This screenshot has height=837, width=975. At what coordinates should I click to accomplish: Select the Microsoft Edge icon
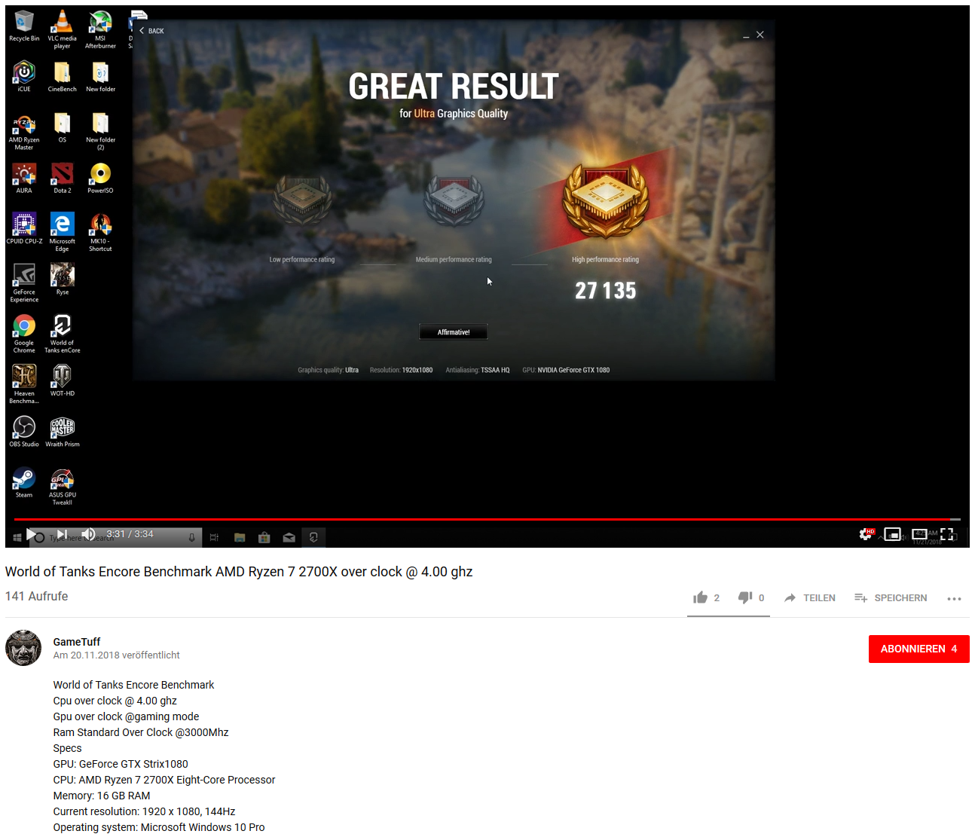click(63, 233)
